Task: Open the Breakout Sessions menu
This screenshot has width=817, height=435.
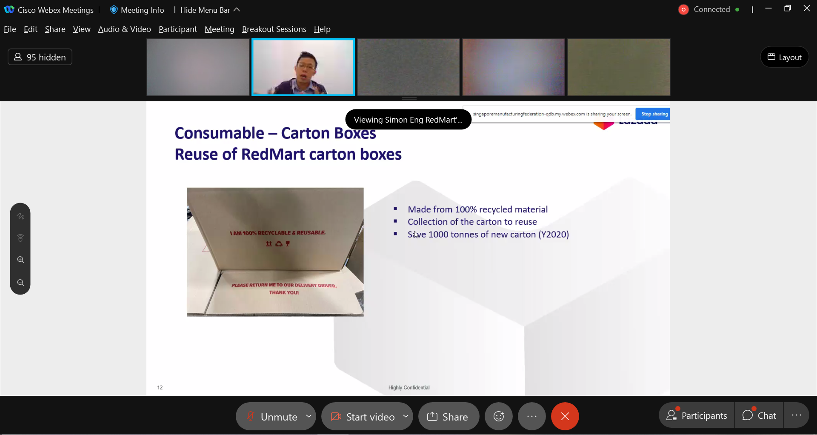Action: [x=274, y=29]
